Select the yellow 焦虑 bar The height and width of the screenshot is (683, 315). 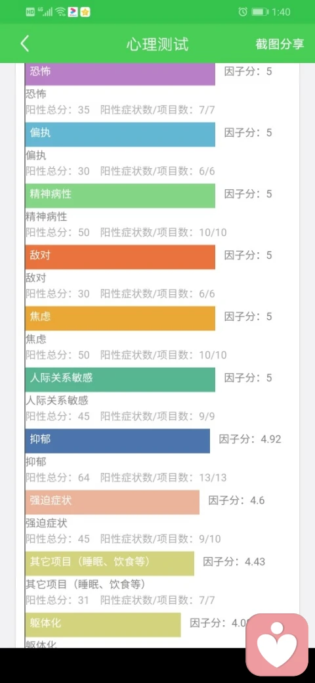point(120,318)
